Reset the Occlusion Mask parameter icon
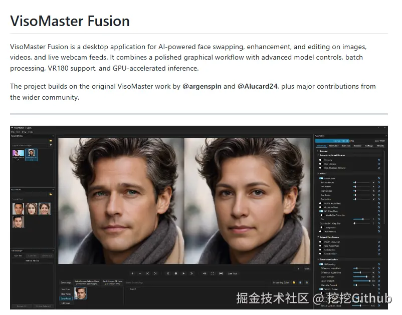Screen dimensions: 402x315 tap(379, 207)
